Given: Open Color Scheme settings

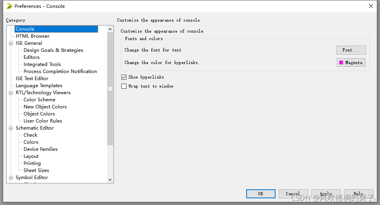Looking at the screenshot, I should (39, 100).
